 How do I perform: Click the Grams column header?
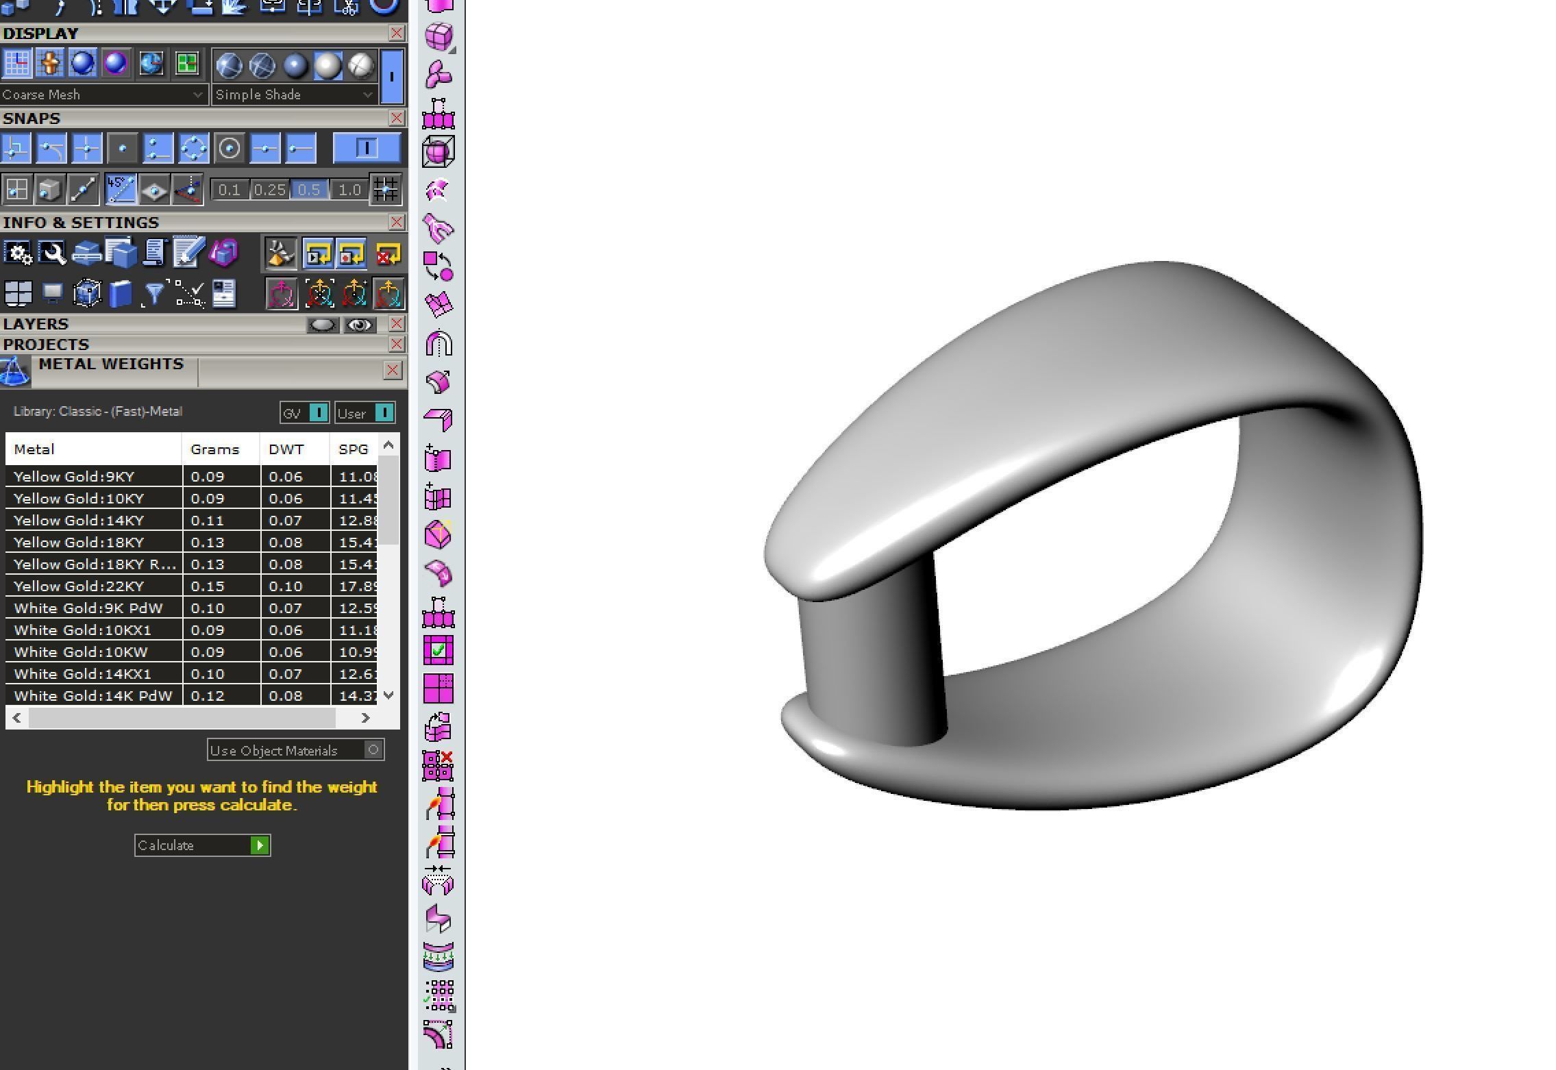pos(221,449)
